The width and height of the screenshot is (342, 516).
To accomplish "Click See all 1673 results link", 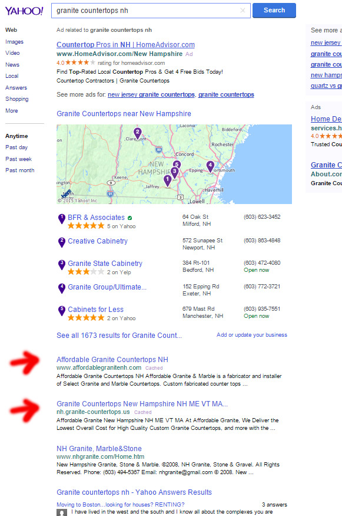I will click(x=119, y=336).
